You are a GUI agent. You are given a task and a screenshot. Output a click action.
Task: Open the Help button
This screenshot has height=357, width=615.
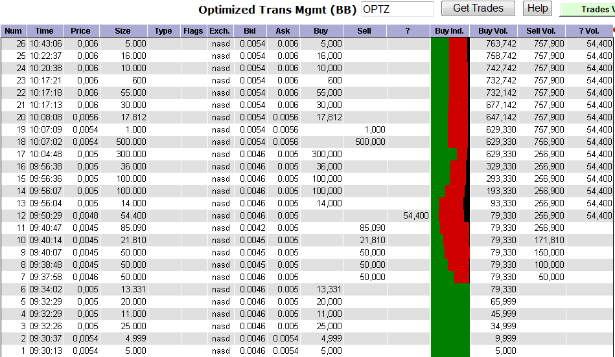537,8
